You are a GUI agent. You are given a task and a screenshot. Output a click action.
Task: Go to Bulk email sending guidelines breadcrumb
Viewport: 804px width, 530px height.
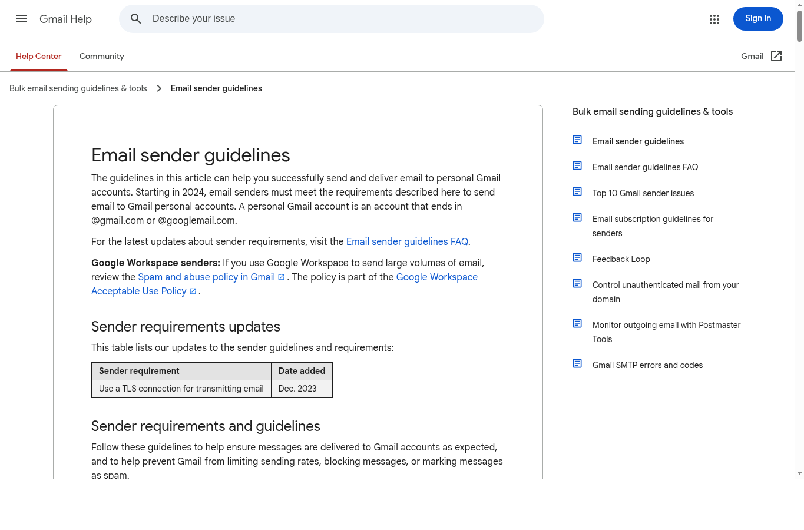78,88
